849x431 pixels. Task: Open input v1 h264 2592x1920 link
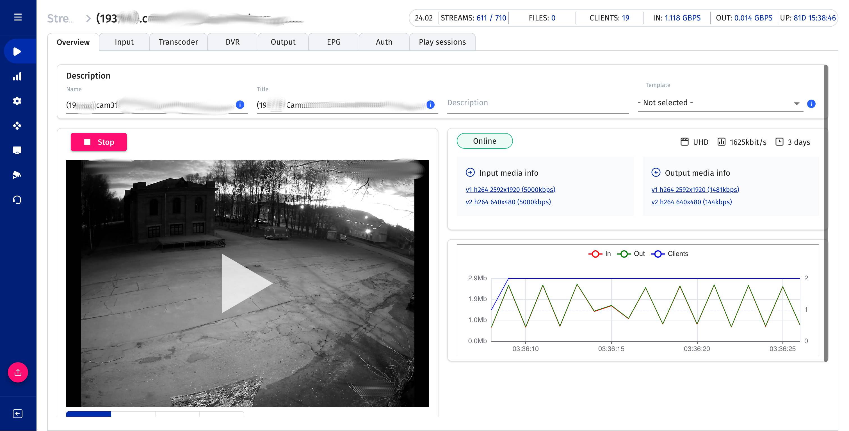(x=510, y=189)
